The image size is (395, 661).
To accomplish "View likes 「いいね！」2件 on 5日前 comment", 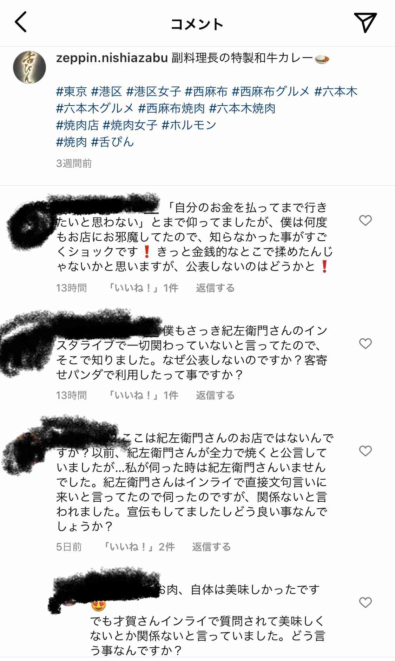I will (x=139, y=547).
